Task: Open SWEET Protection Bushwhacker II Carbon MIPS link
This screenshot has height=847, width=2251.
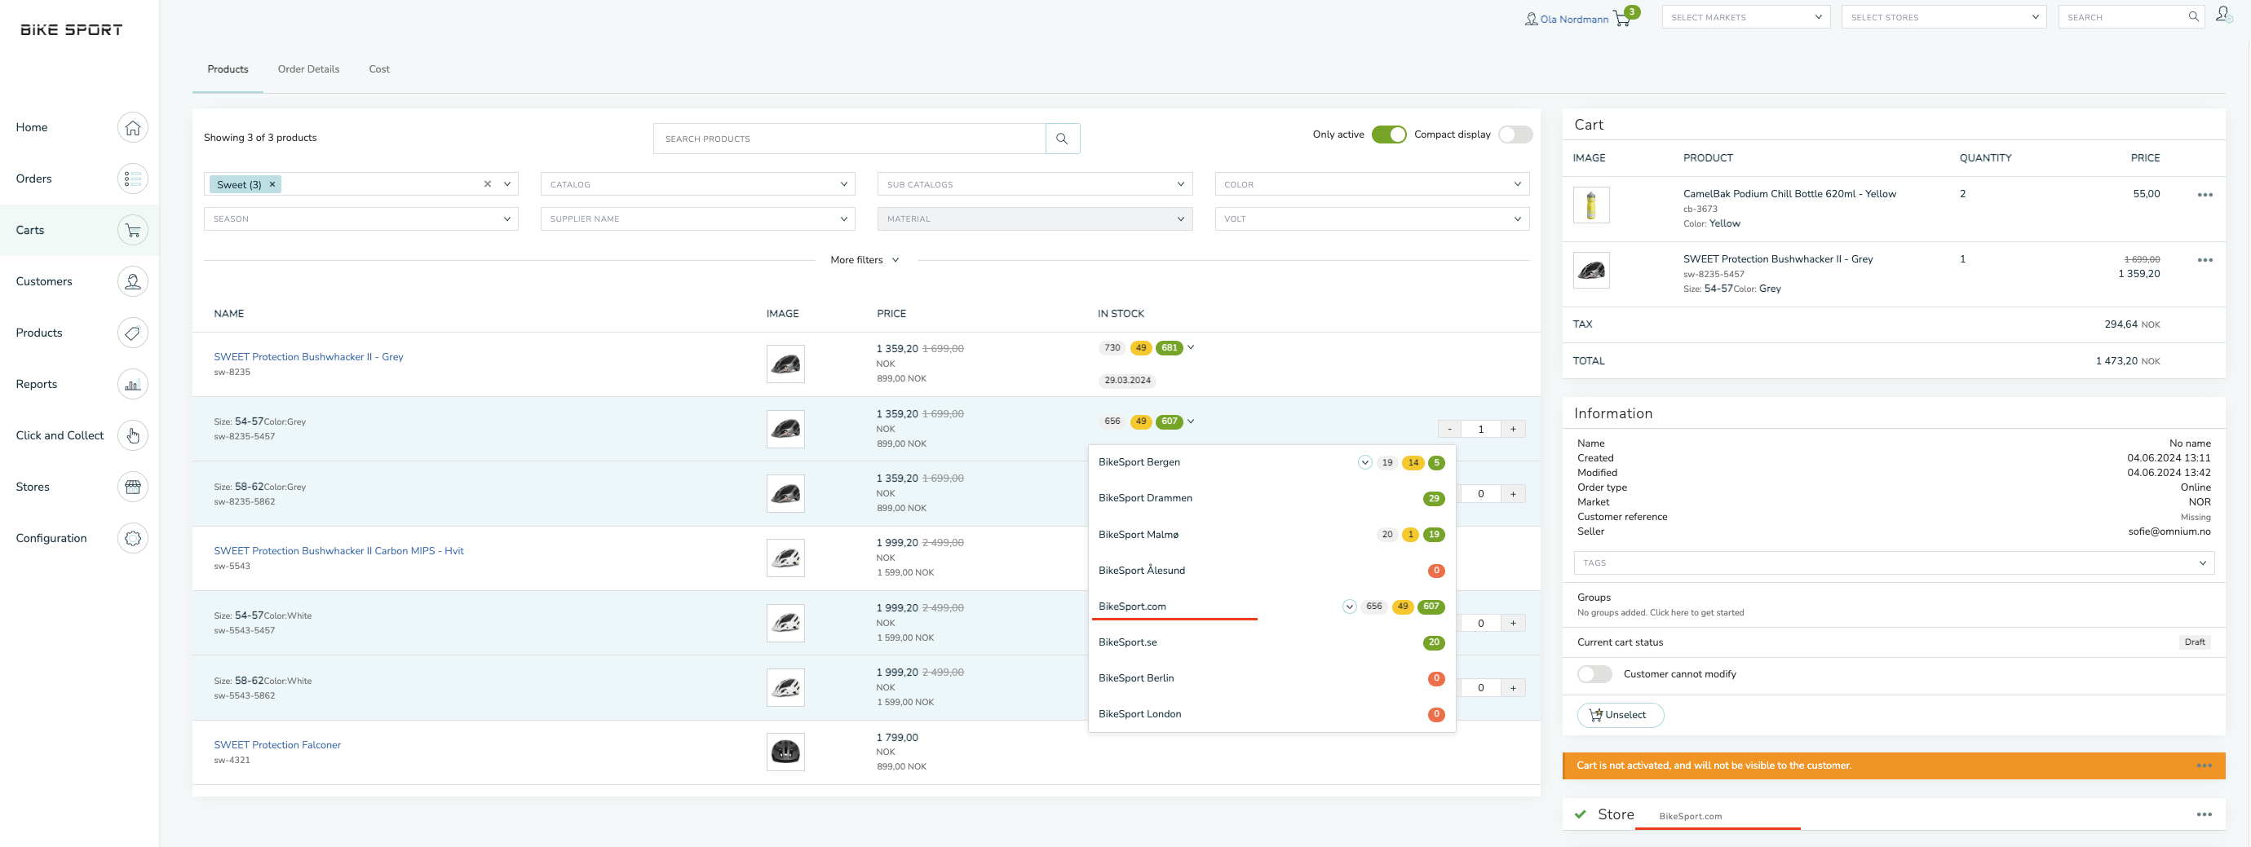Action: pyautogui.click(x=339, y=551)
